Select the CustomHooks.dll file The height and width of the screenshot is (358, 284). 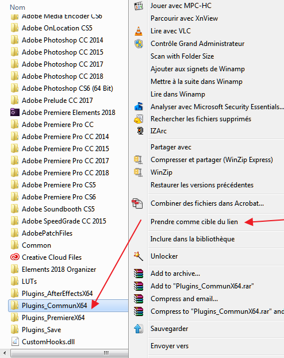pyautogui.click(x=48, y=342)
